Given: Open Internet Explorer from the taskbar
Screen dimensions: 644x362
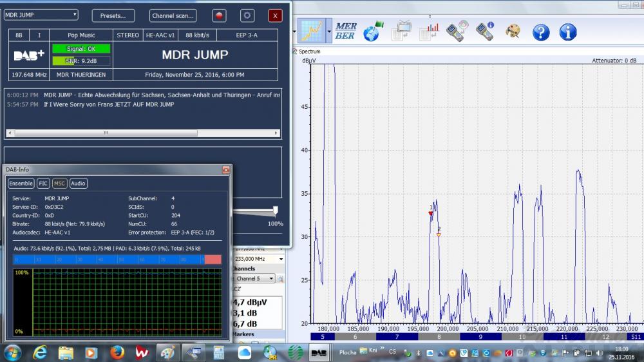Looking at the screenshot, I should [x=40, y=353].
